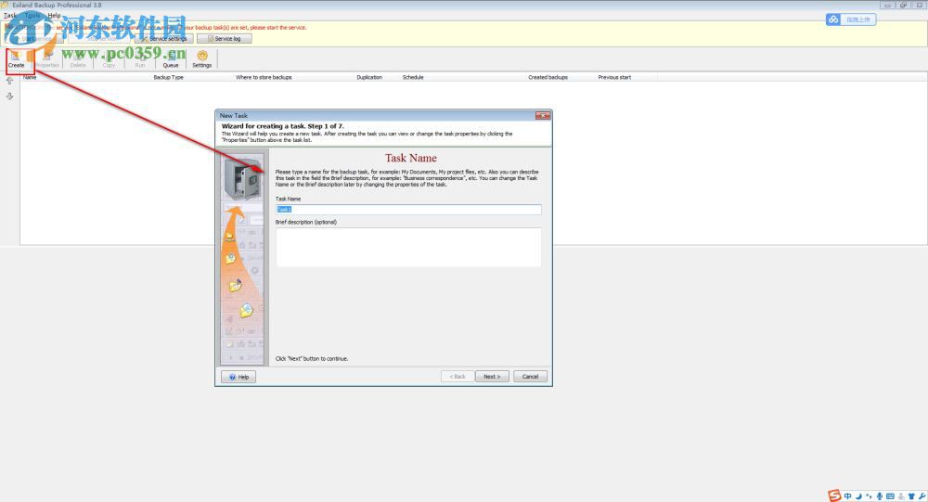The height and width of the screenshot is (502, 928).
Task: Click the moon icon in IME bar
Action: click(x=858, y=496)
